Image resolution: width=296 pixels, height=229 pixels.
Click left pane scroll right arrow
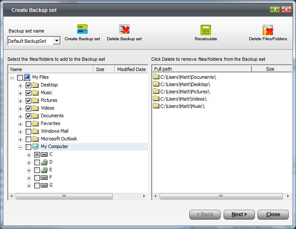pyautogui.click(x=144, y=196)
